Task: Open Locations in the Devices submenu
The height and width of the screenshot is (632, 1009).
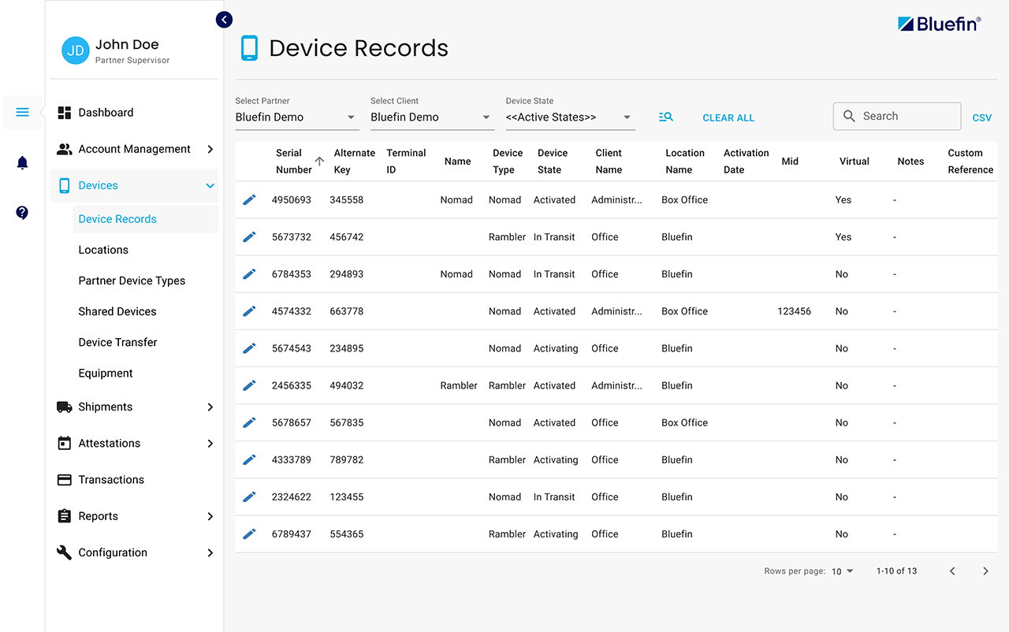Action: tap(103, 250)
